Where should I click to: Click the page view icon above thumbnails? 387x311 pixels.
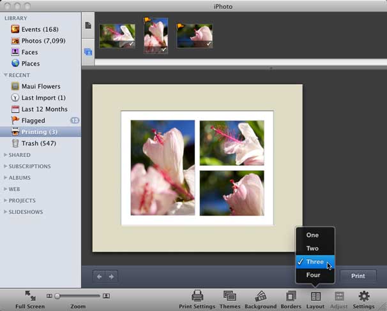click(88, 25)
